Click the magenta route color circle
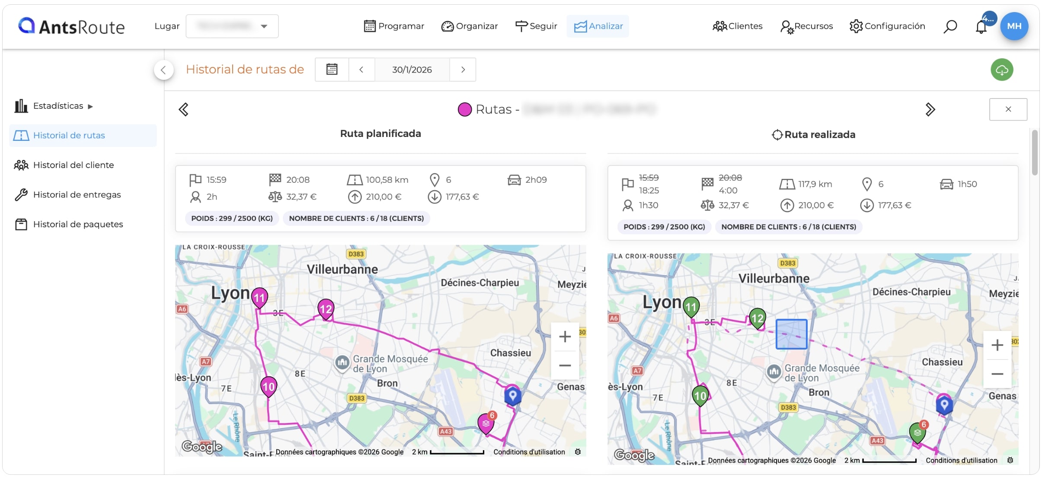This screenshot has width=1042, height=477. pyautogui.click(x=464, y=109)
